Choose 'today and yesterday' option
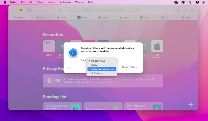Viewport: 208px width, 121px height. 102,69
